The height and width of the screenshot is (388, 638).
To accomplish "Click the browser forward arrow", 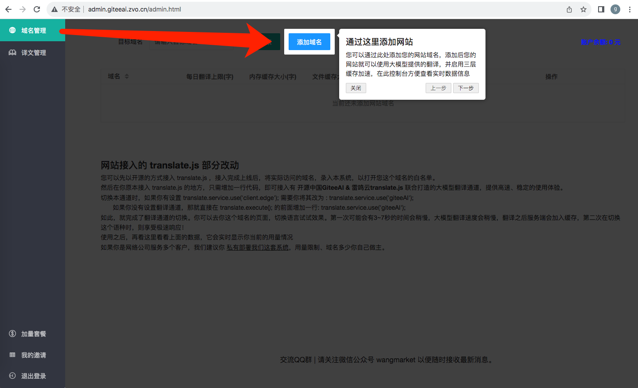I will tap(23, 9).
